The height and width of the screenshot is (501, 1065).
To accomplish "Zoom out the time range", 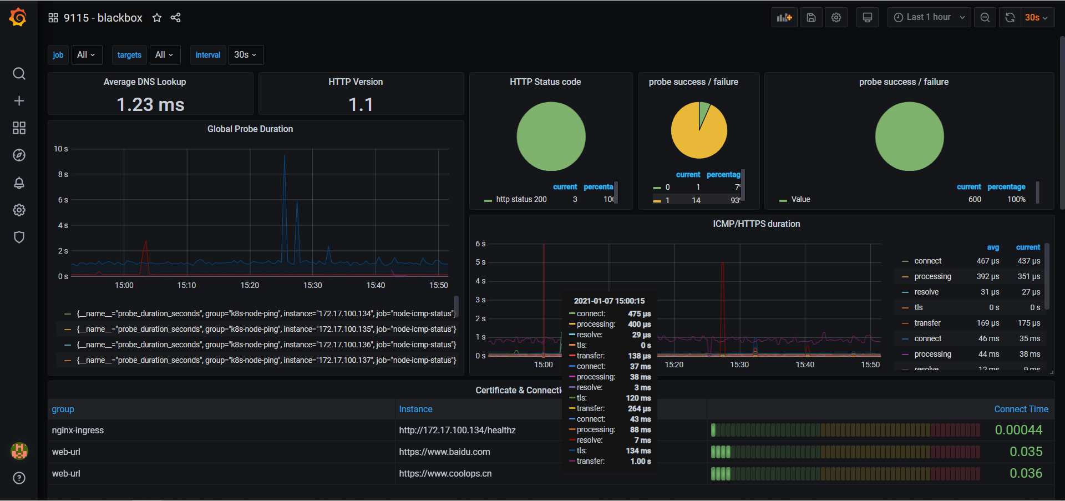I will 985,18.
